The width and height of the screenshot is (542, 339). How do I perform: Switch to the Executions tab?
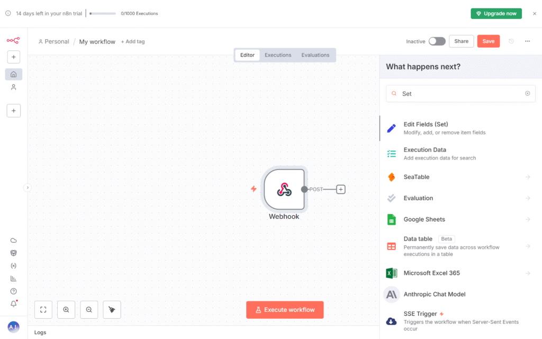coord(278,55)
